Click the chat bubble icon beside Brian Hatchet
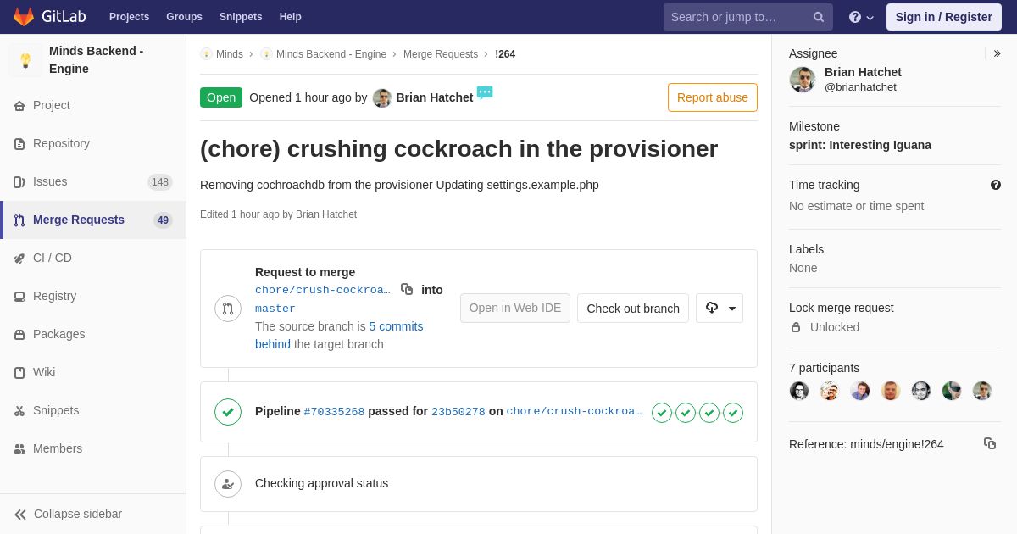This screenshot has width=1017, height=534. pos(485,93)
